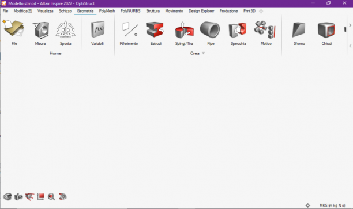Choose the Chiudi patch tool
The image size is (353, 209).
[326, 30]
